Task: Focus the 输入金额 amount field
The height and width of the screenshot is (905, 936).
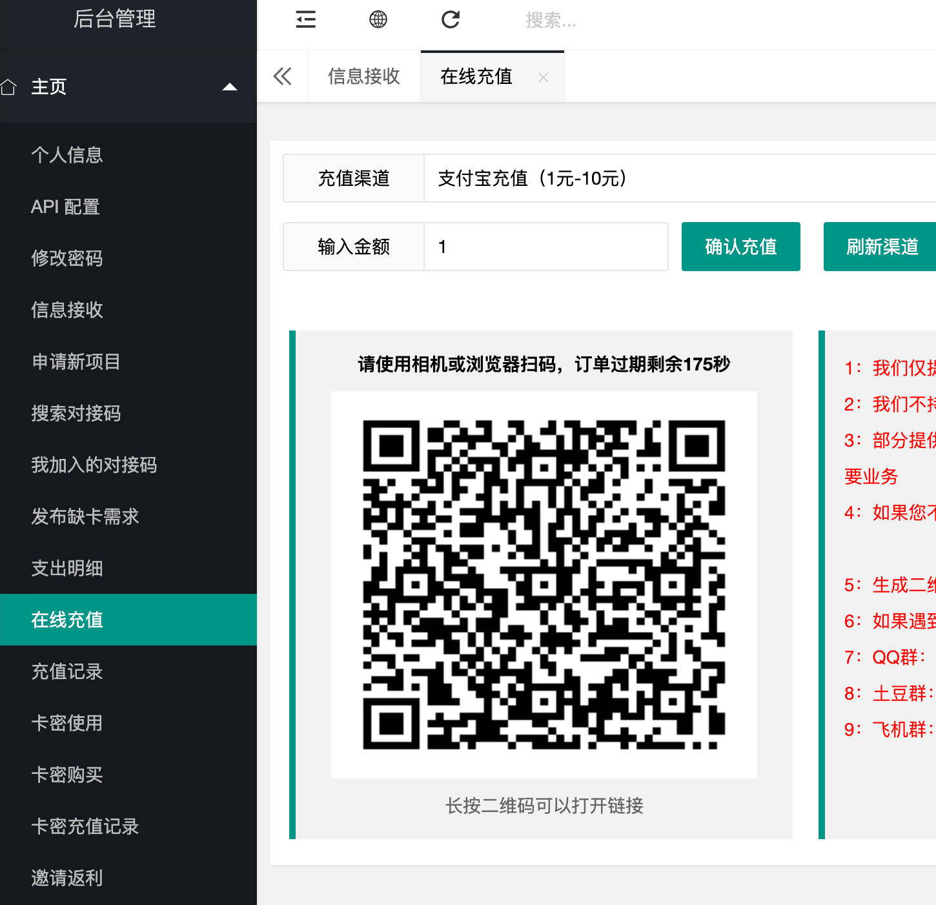Action: pyautogui.click(x=546, y=247)
